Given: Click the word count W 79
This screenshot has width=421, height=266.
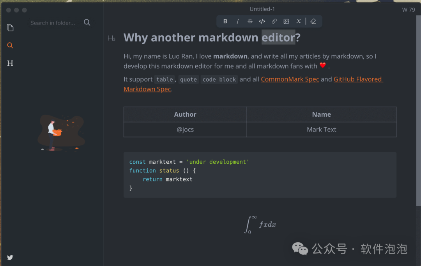Looking at the screenshot, I should [409, 10].
